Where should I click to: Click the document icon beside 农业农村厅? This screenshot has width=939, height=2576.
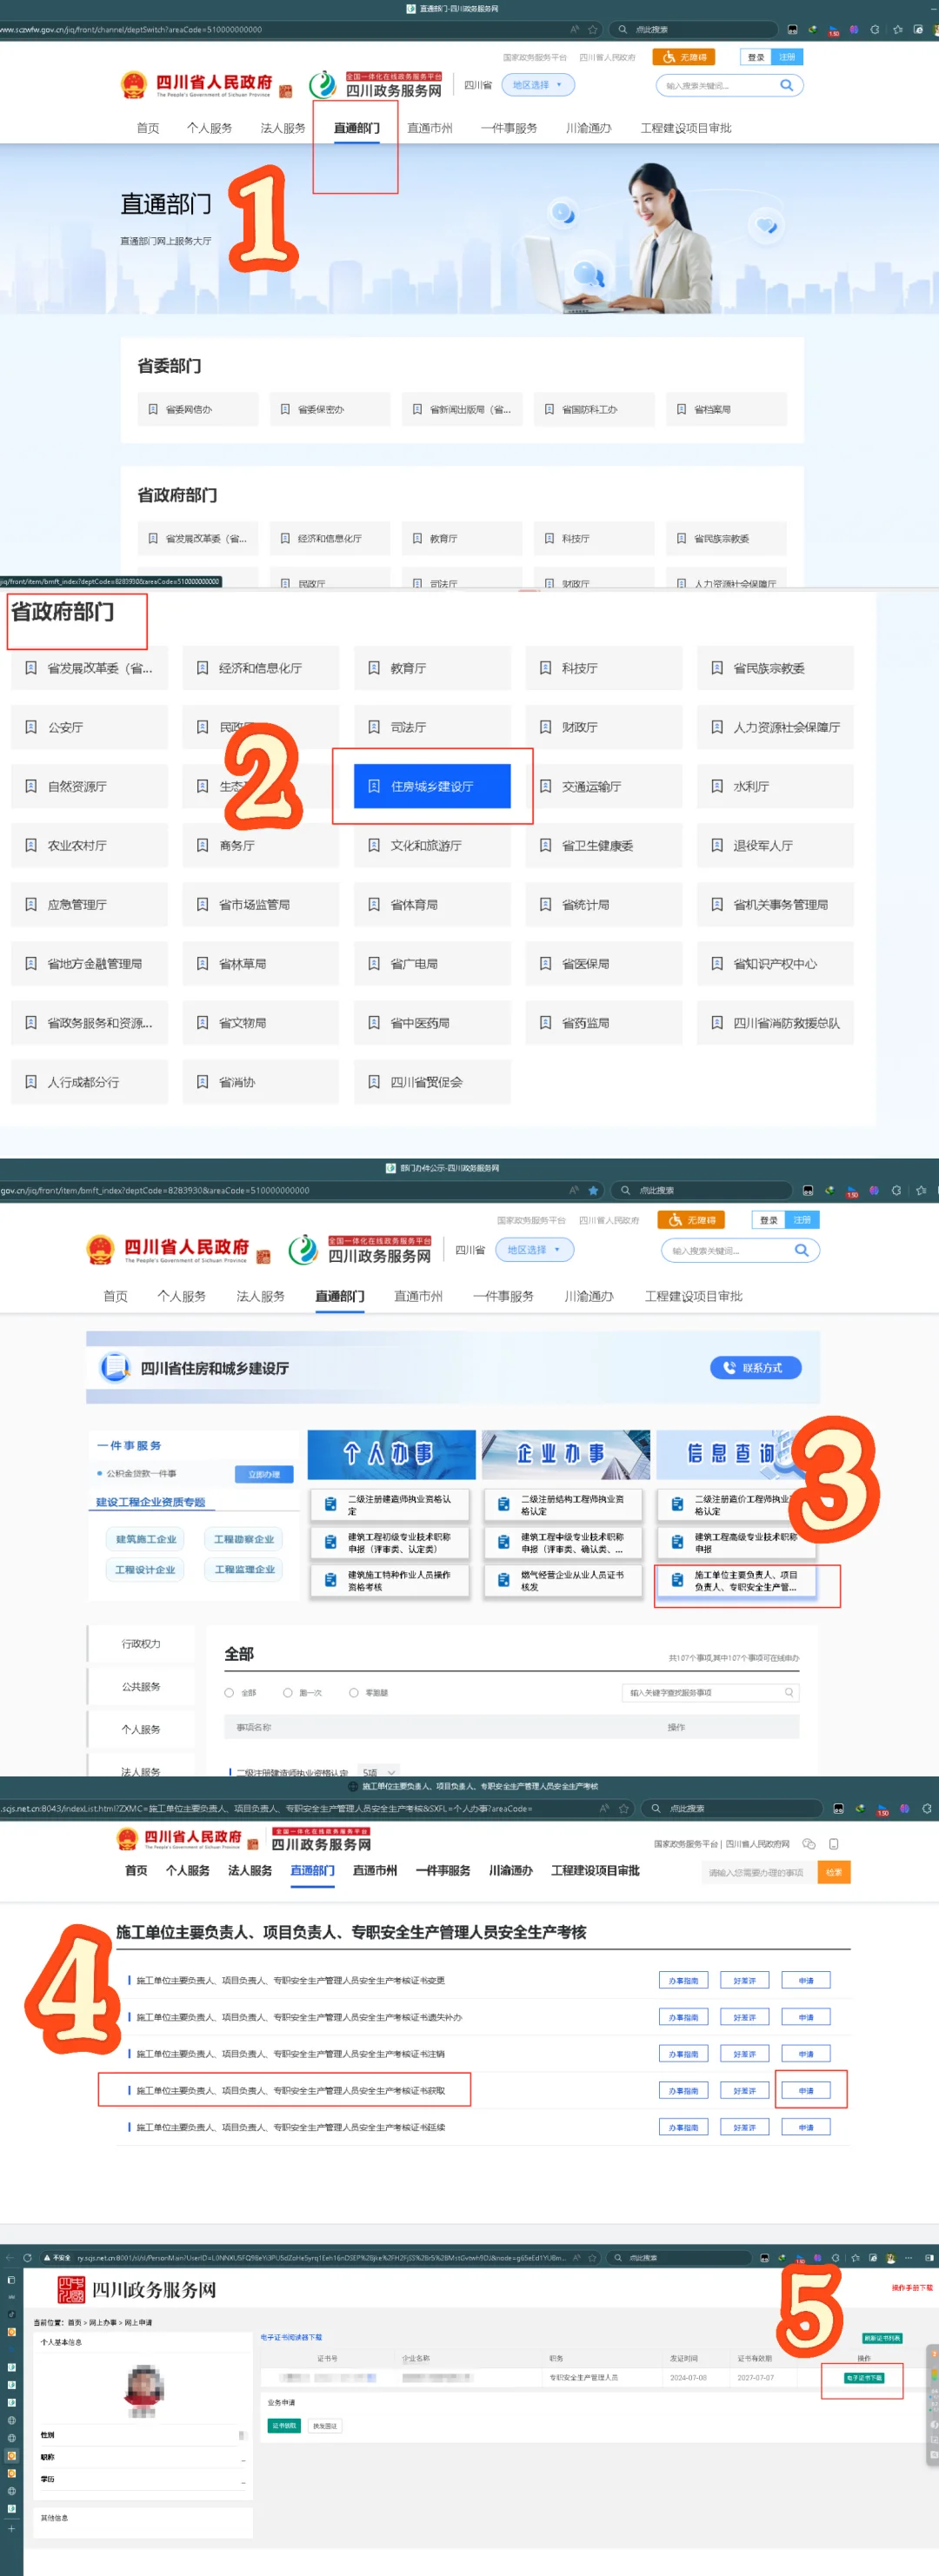tap(31, 845)
